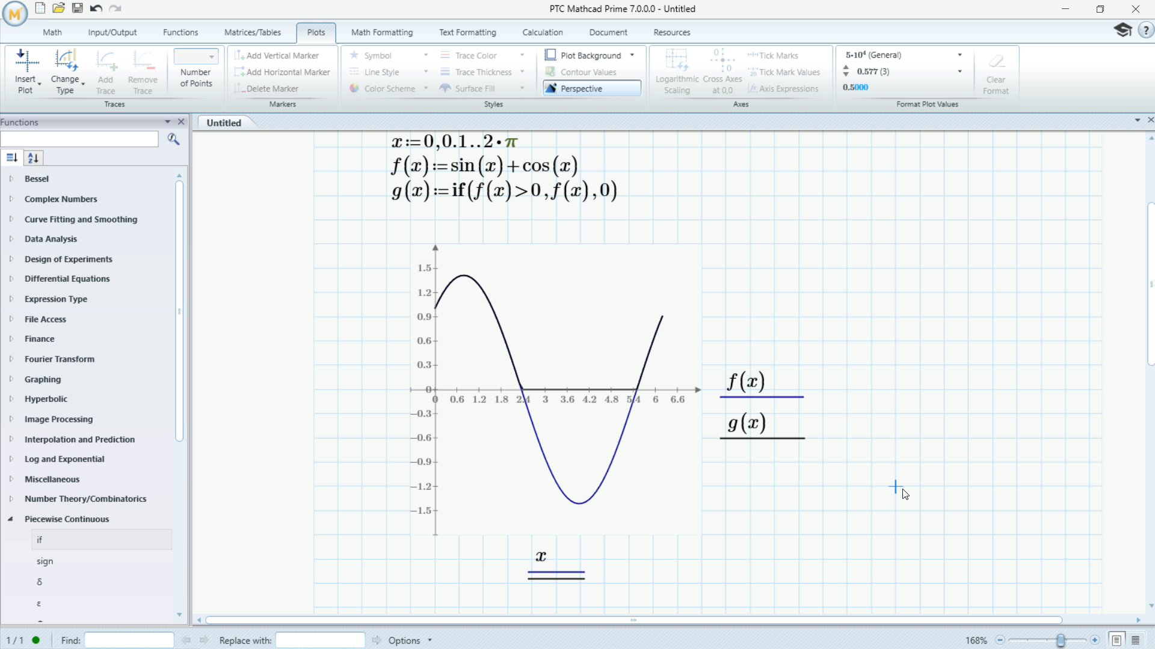Click zoom out minus icon
The image size is (1155, 649).
(1000, 641)
